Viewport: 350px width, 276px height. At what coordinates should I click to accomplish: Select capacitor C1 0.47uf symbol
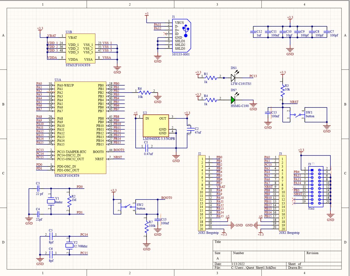tap(147, 148)
